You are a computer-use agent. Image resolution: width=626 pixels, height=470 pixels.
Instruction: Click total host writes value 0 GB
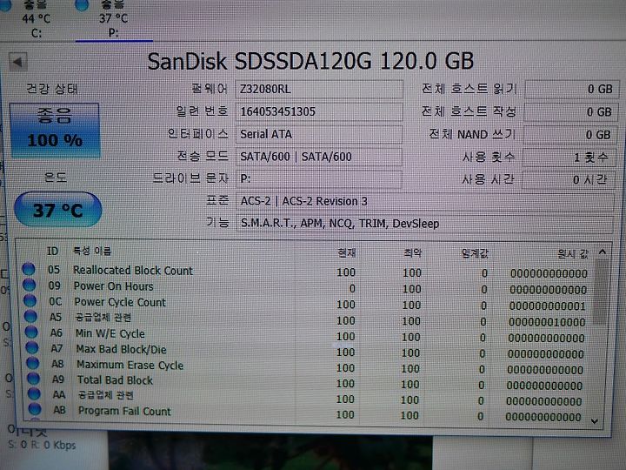(570, 112)
